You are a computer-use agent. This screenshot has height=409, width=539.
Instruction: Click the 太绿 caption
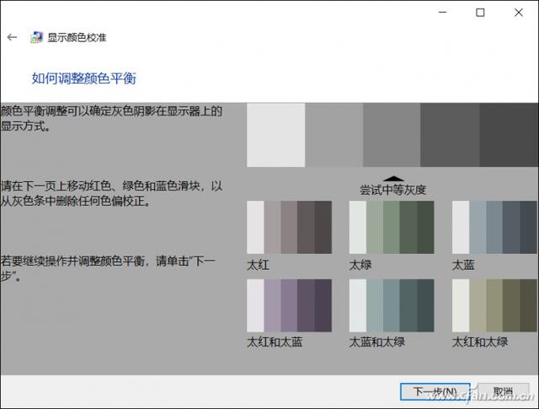coord(360,265)
